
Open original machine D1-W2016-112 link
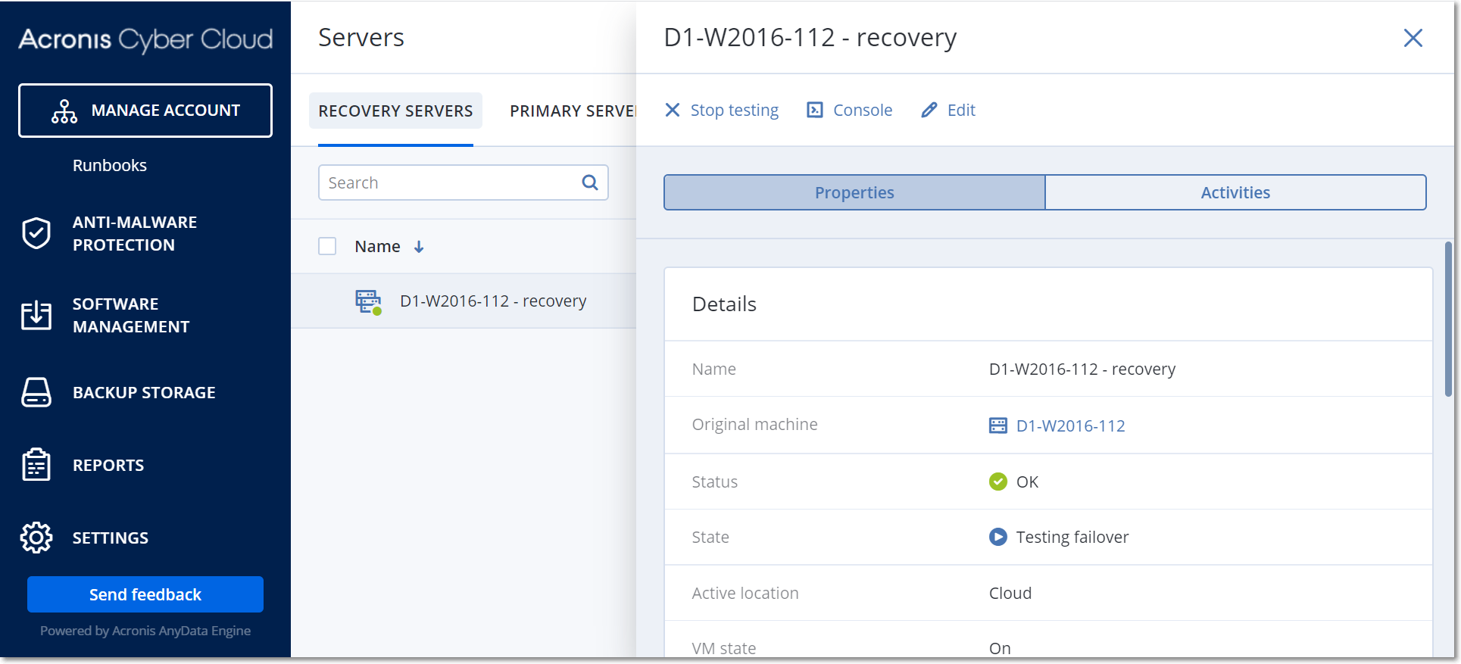[1070, 426]
